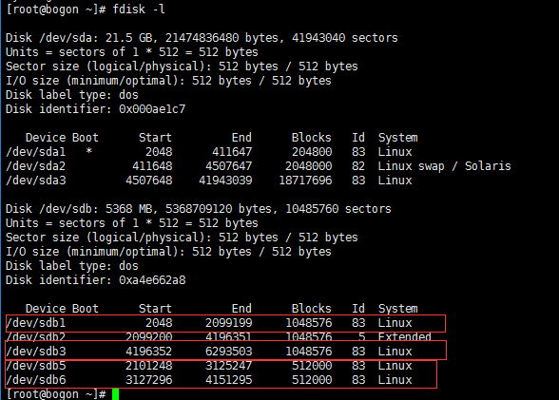Click the /dev/sda3 device name
Screen dimensions: 559x400
point(36,181)
